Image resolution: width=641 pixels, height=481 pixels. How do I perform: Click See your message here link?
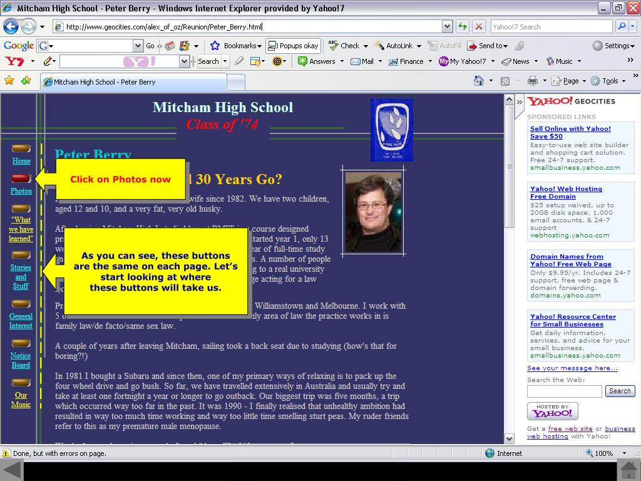tap(572, 368)
